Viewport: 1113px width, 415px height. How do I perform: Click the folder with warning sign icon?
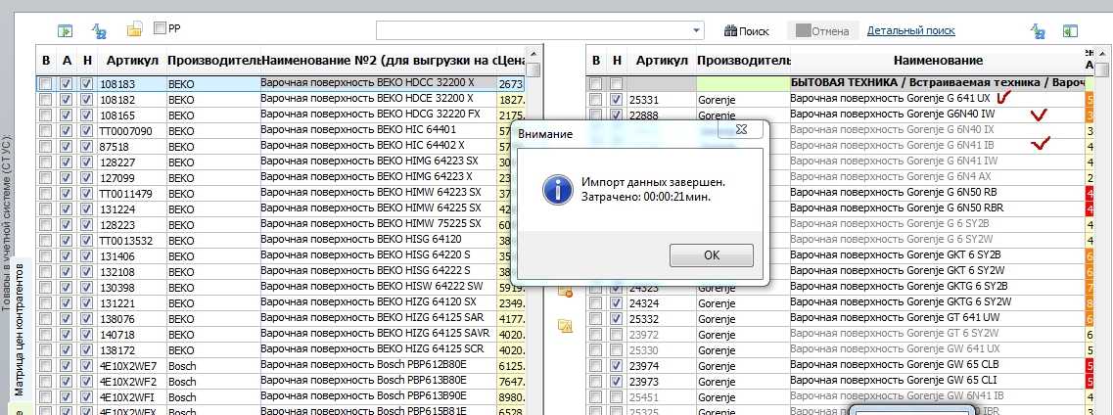coord(565,325)
